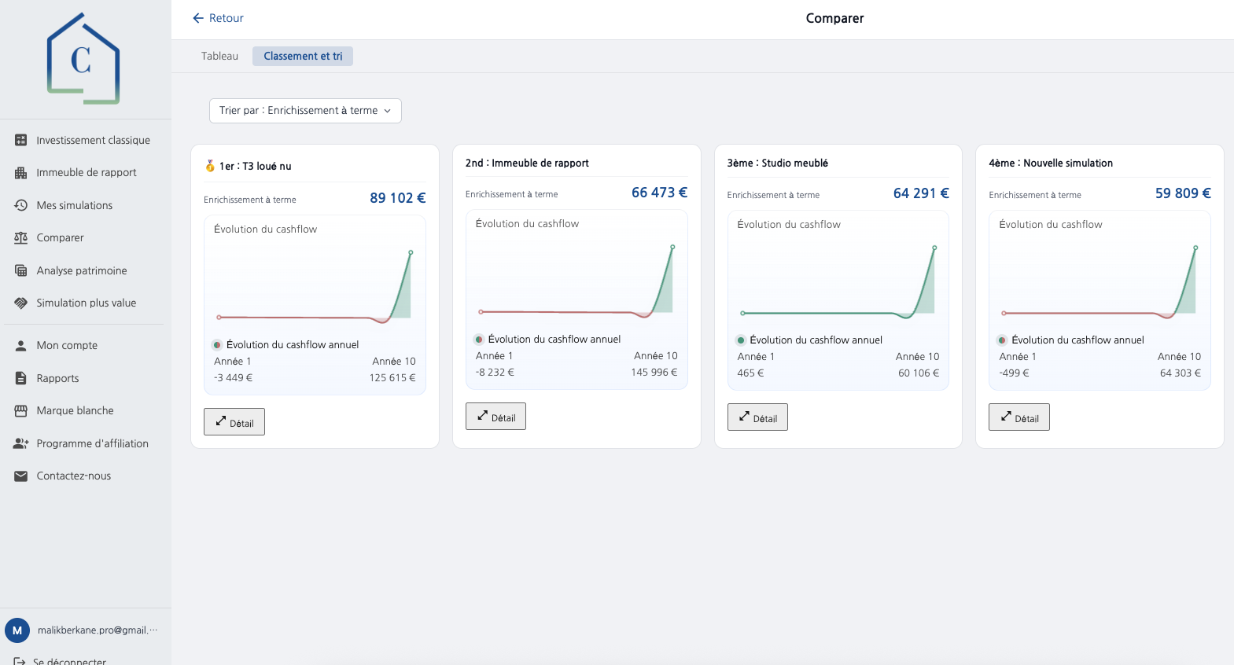1234x665 pixels.
Task: Open the Trier par Enrichissement à terme dropdown
Action: 305,111
